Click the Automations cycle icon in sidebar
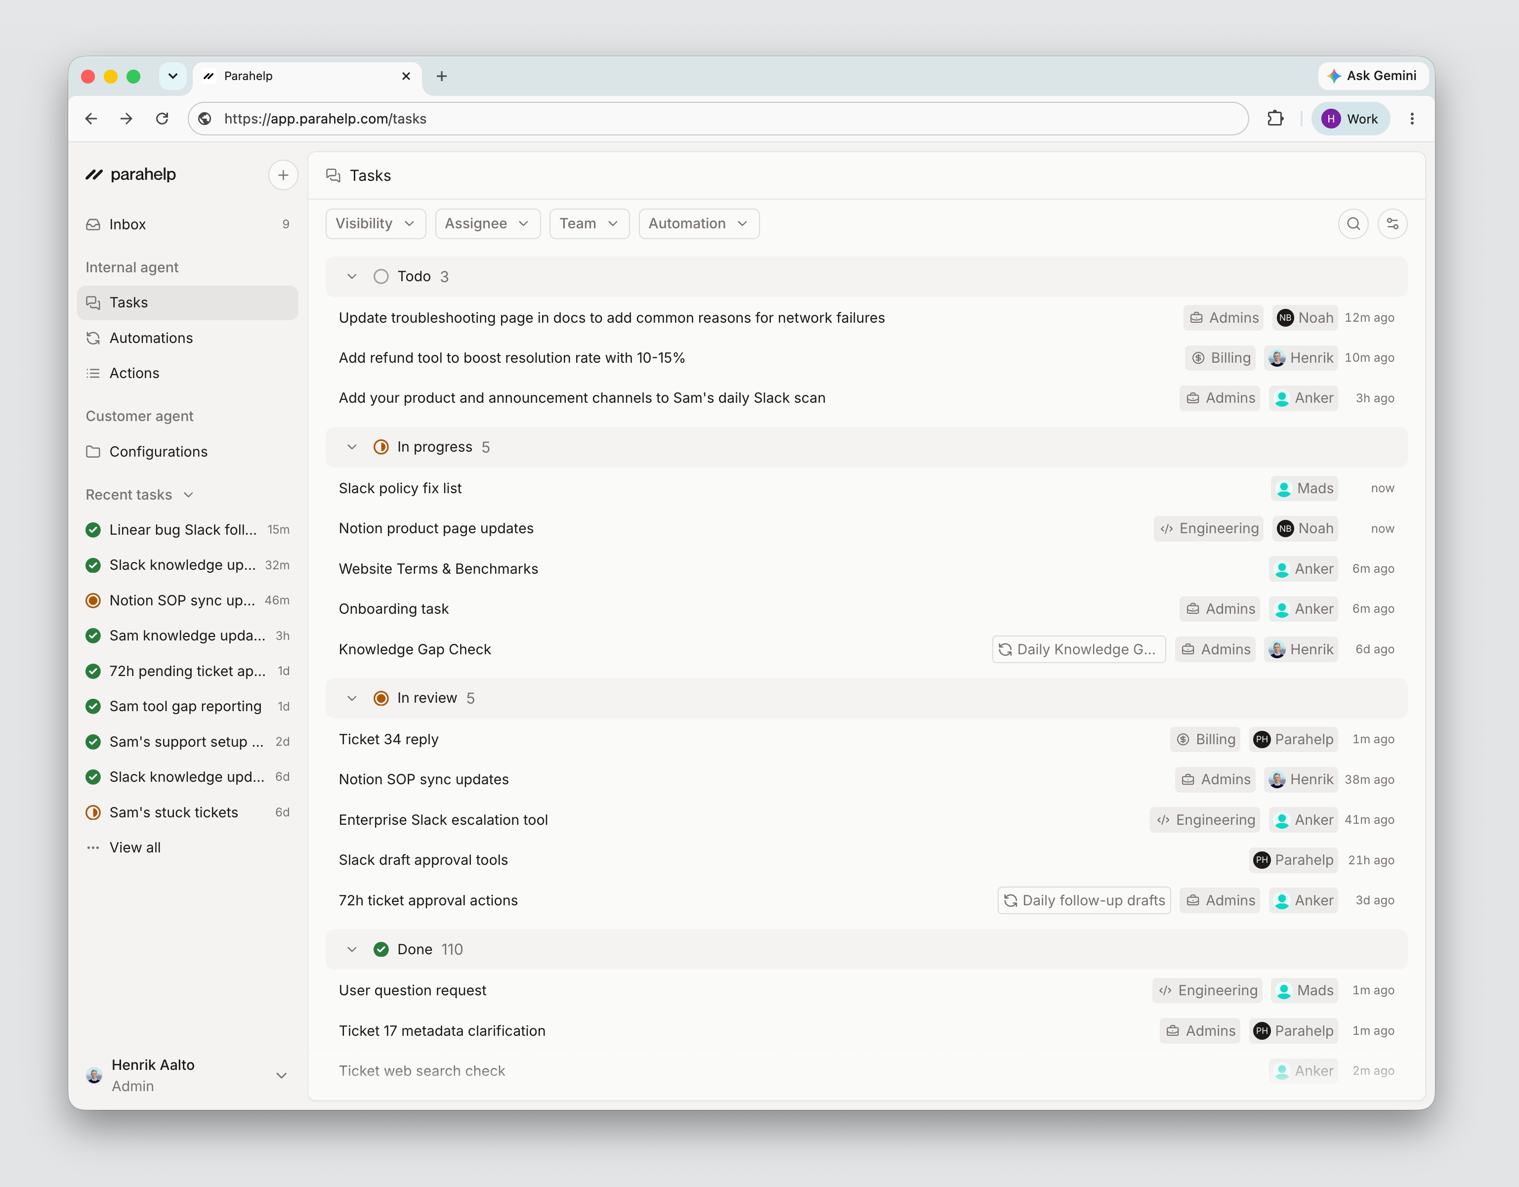This screenshot has width=1519, height=1187. pyautogui.click(x=93, y=338)
